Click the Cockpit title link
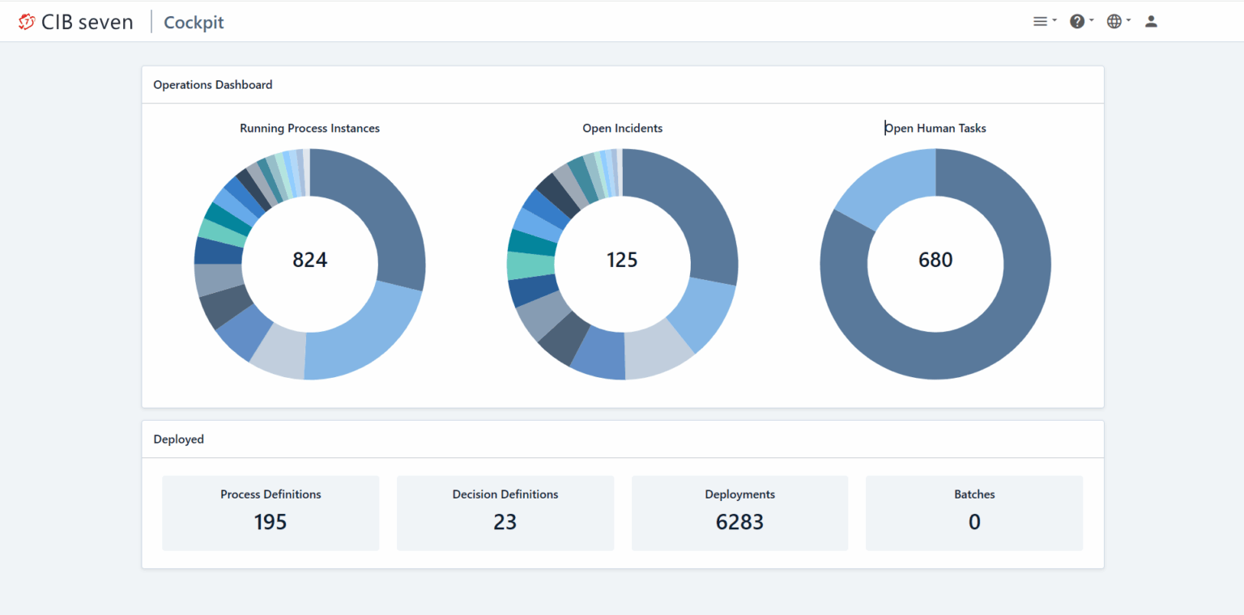 (194, 23)
